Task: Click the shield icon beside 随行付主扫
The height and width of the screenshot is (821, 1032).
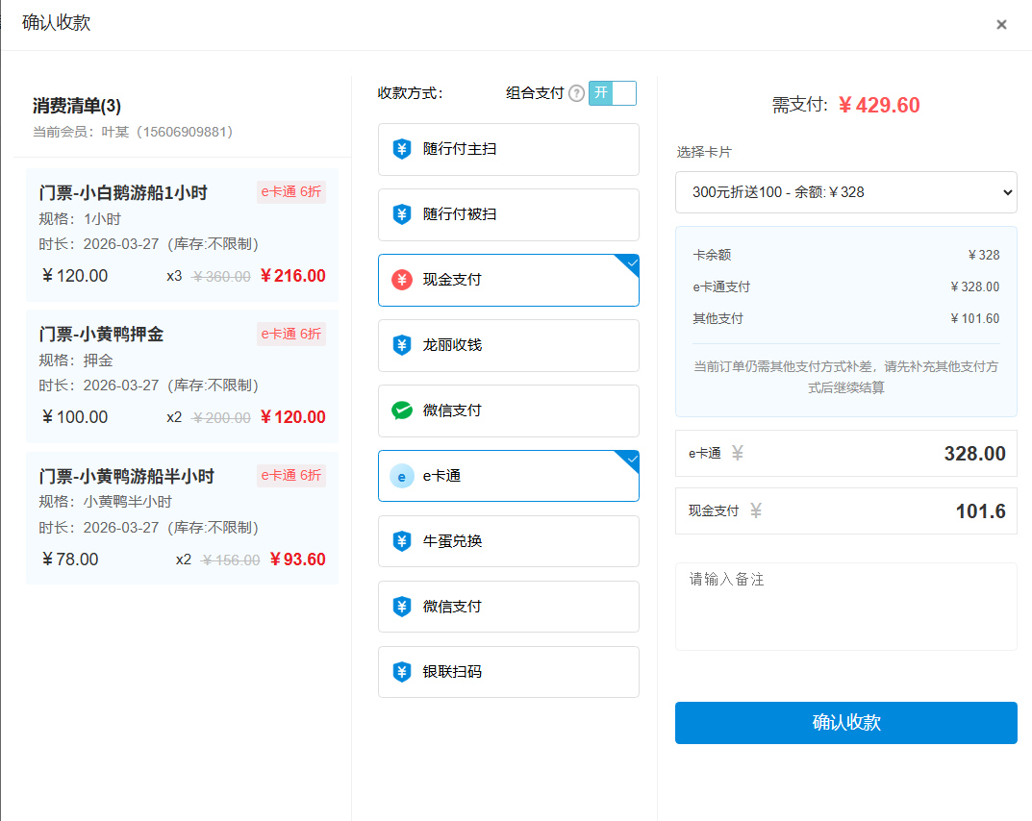Action: point(402,149)
